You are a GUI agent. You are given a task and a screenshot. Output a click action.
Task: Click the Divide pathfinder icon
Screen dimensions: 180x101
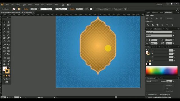tap(148, 25)
